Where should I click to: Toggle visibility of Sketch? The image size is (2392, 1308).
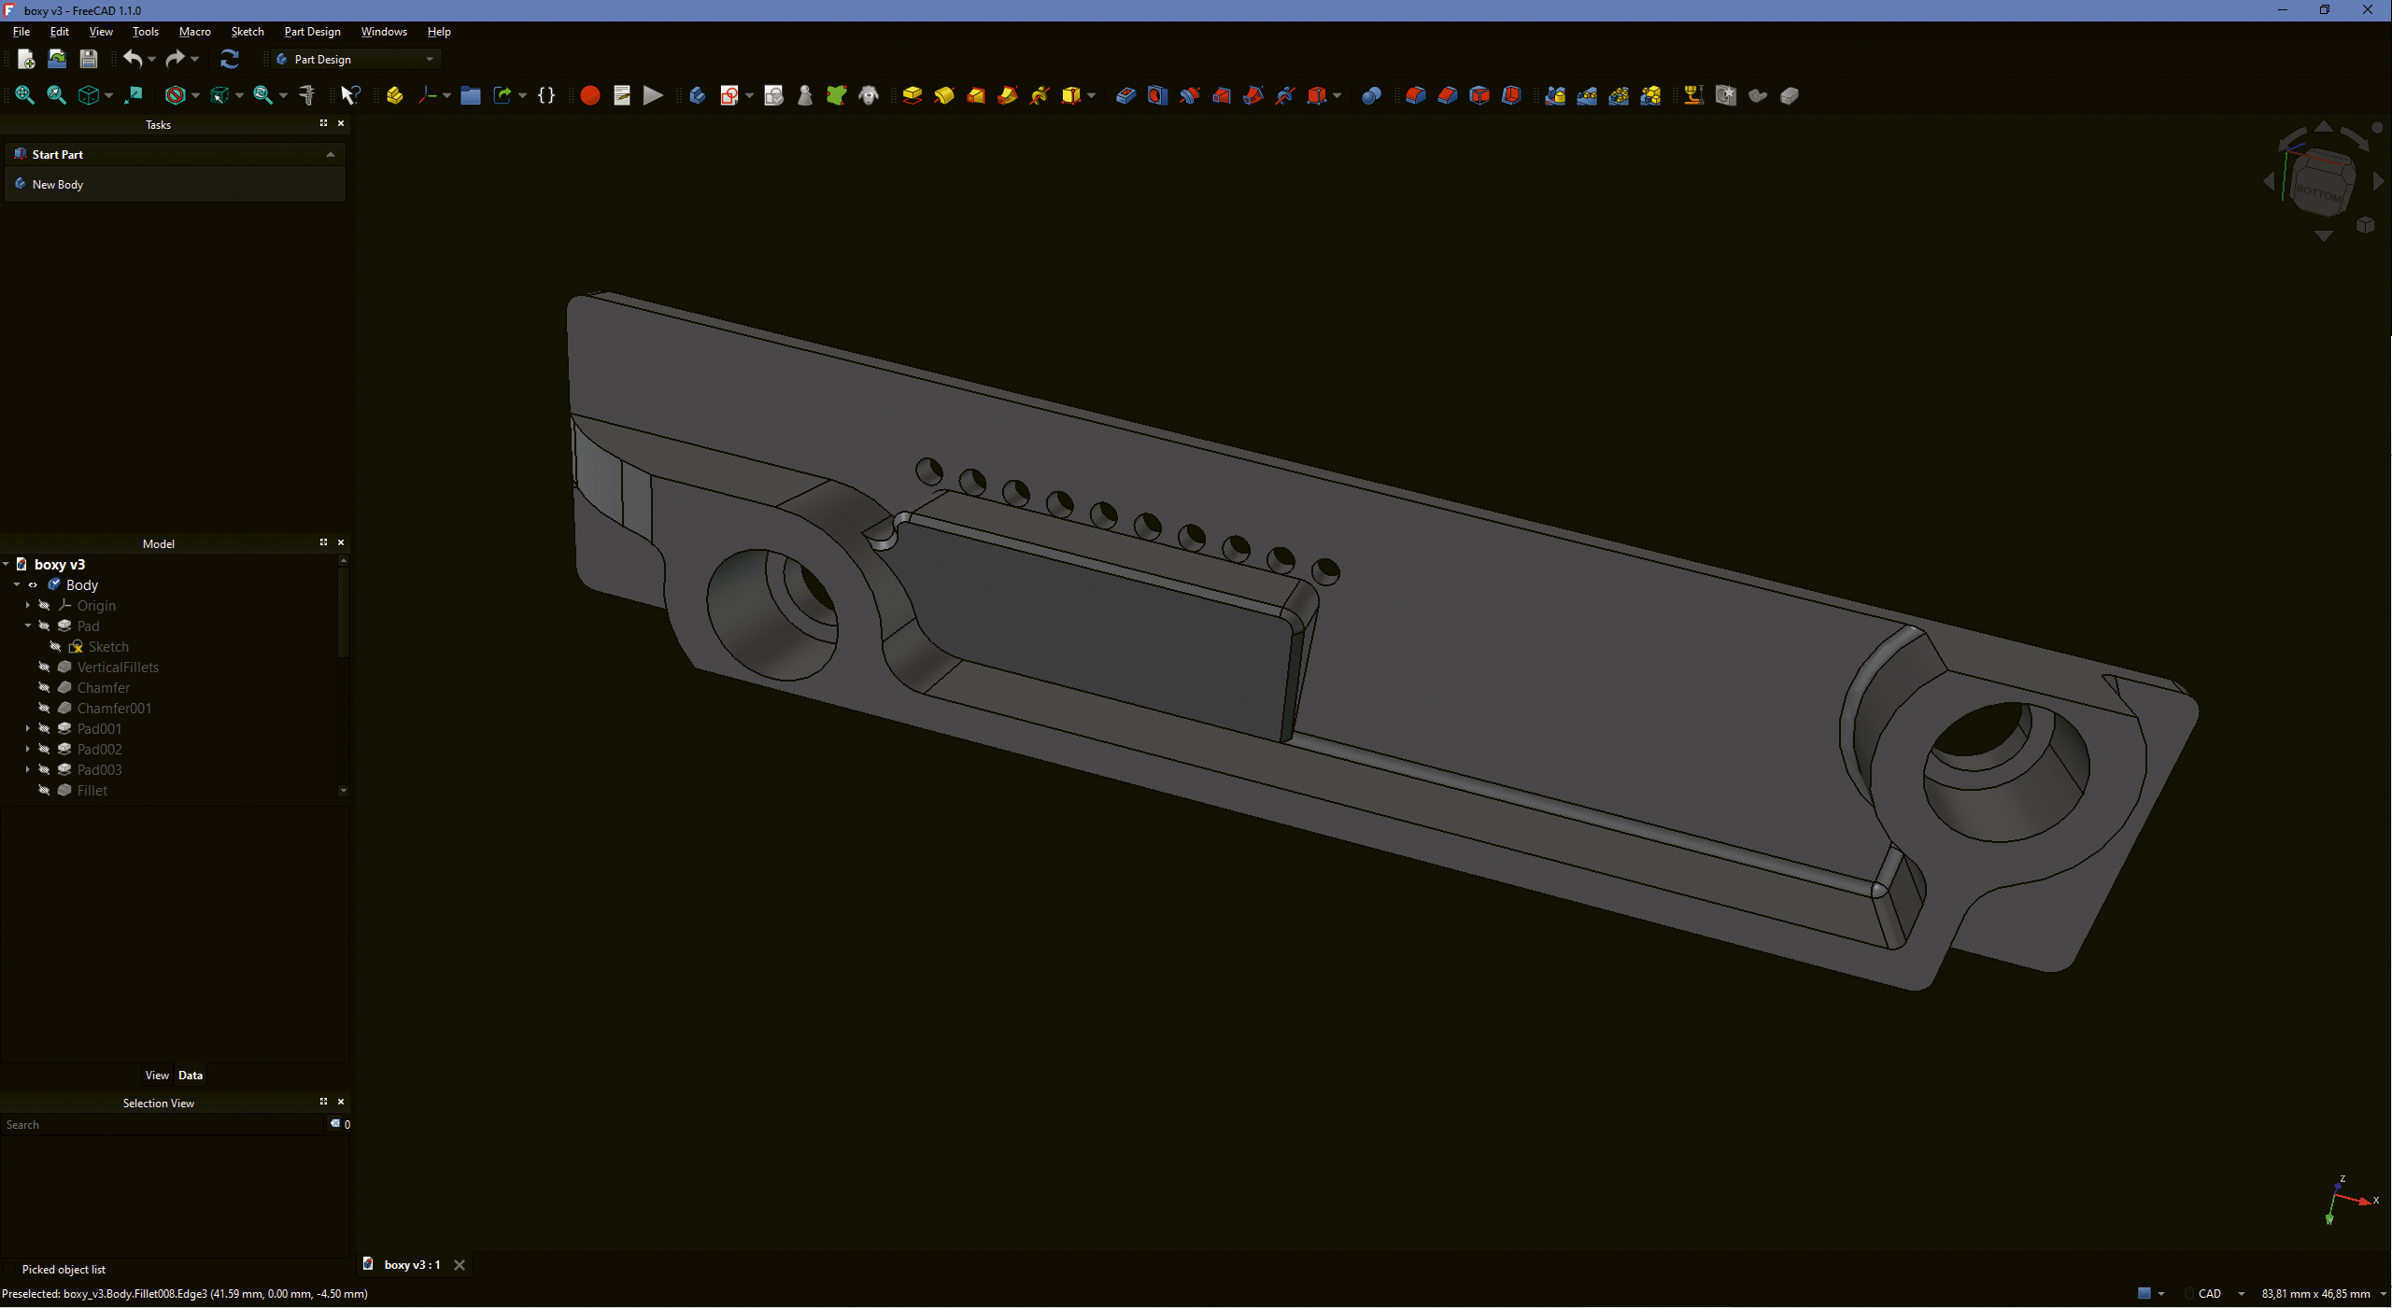55,647
